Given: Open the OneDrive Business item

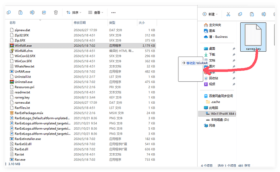Looking at the screenshot, I should tap(216, 37).
